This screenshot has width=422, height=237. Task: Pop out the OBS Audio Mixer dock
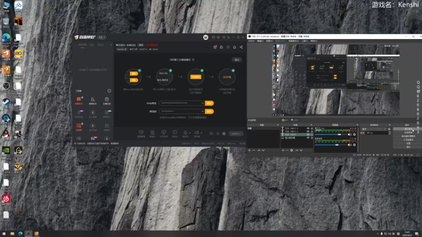pos(358,125)
